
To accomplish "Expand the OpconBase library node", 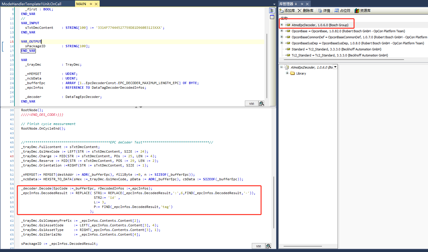I will click(x=282, y=31).
